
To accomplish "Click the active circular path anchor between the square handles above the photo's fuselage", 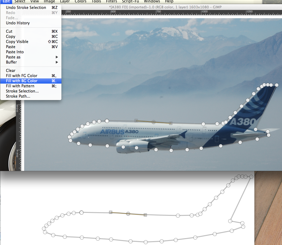I will (153, 122).
